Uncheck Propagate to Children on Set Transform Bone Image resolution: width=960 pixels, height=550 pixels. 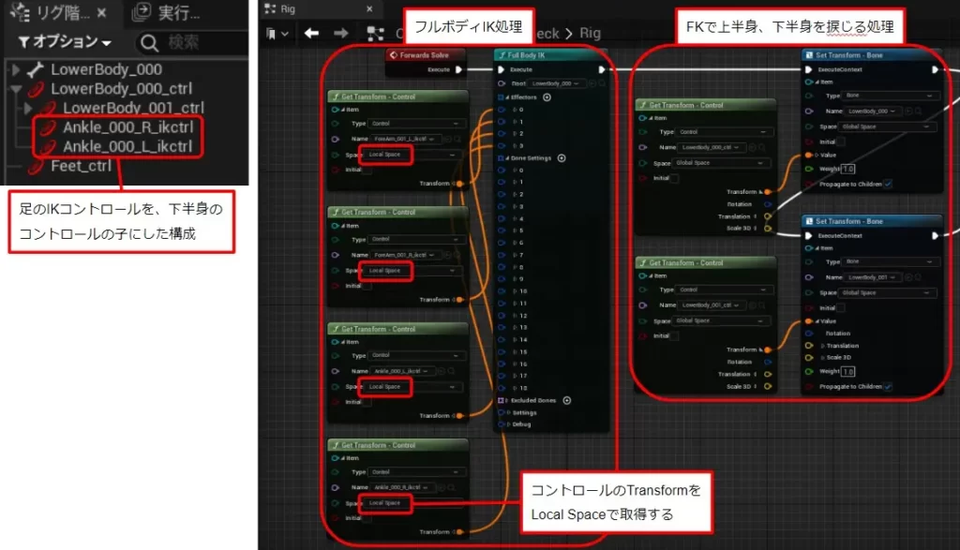pos(888,184)
